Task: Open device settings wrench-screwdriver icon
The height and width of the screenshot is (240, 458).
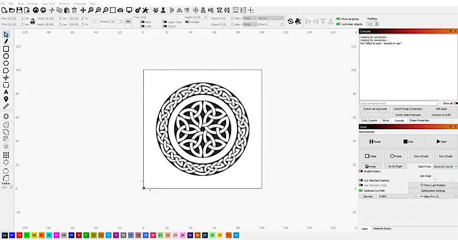Action: tap(145, 10)
